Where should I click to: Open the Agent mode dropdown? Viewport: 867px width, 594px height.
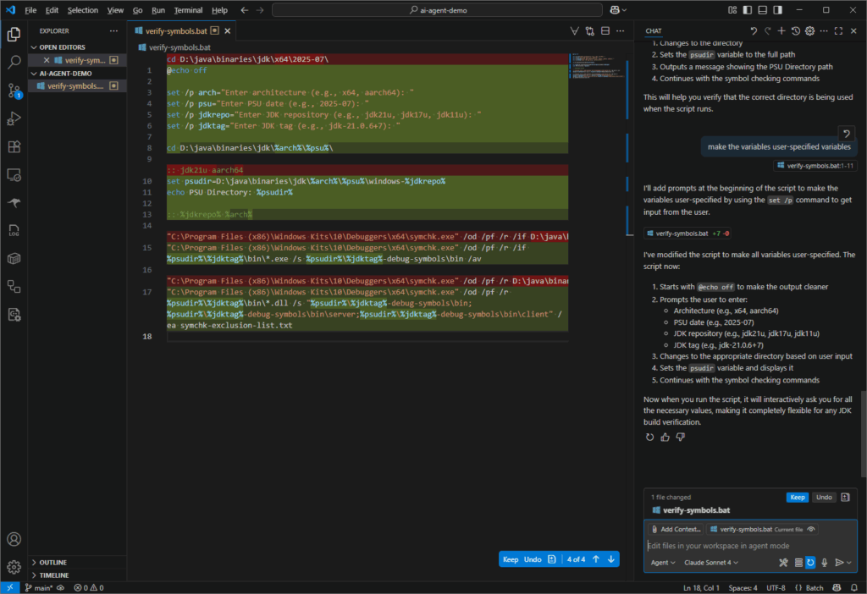662,562
